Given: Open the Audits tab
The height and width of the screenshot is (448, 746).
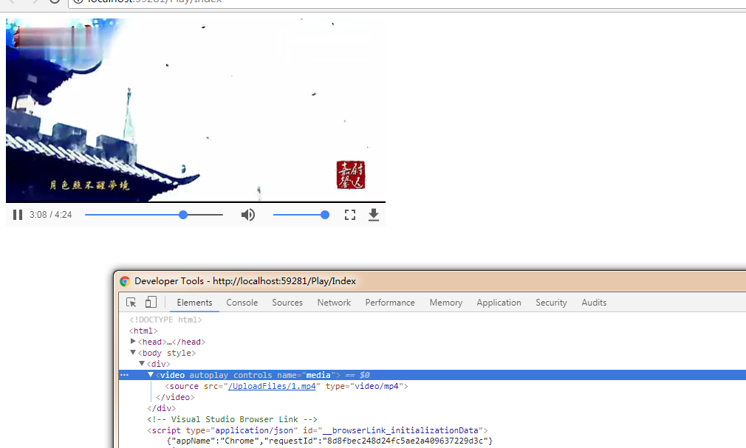Looking at the screenshot, I should (x=595, y=303).
